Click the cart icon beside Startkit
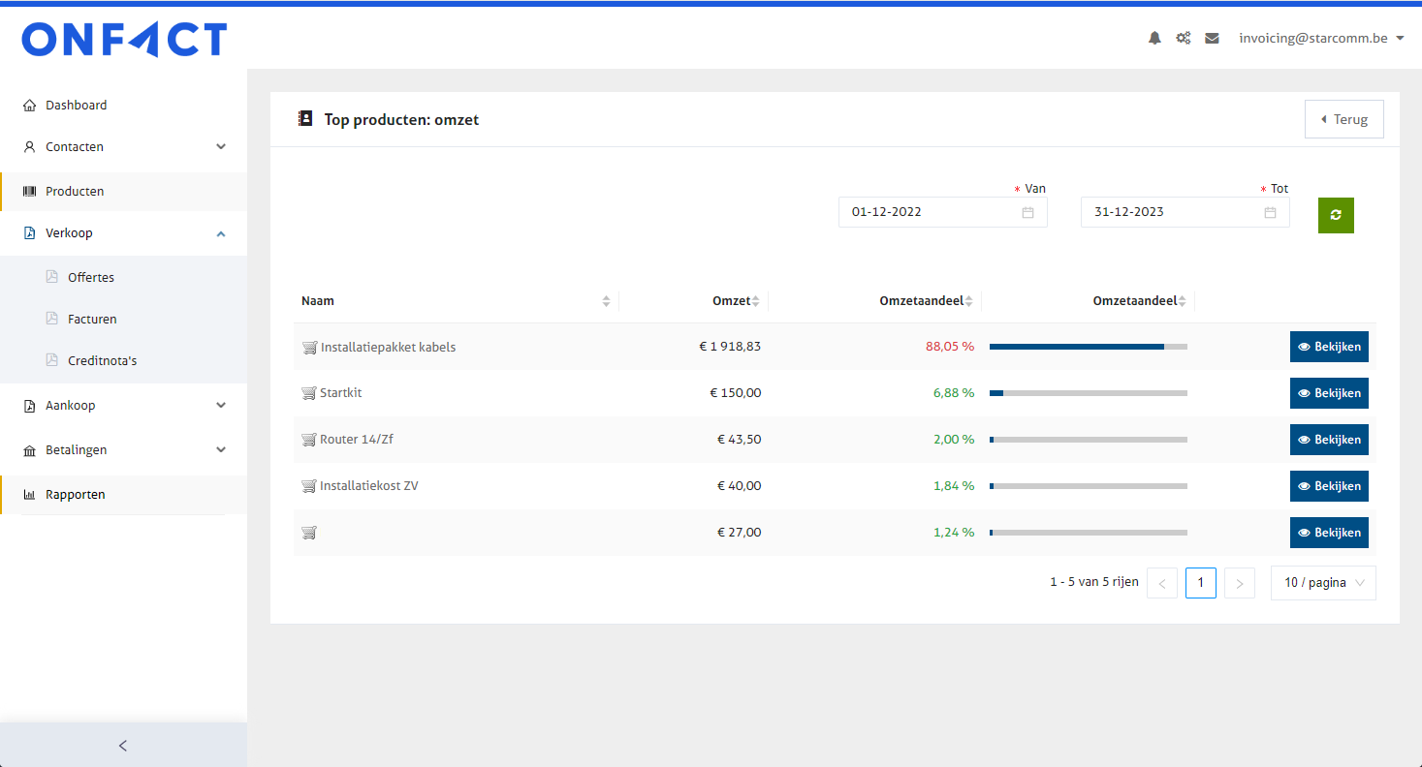1422x767 pixels. tap(309, 393)
